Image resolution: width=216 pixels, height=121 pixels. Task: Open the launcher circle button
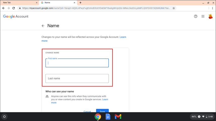(4, 117)
